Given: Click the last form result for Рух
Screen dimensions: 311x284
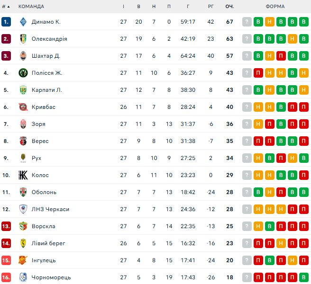Looking at the screenshot, I should [x=304, y=158].
